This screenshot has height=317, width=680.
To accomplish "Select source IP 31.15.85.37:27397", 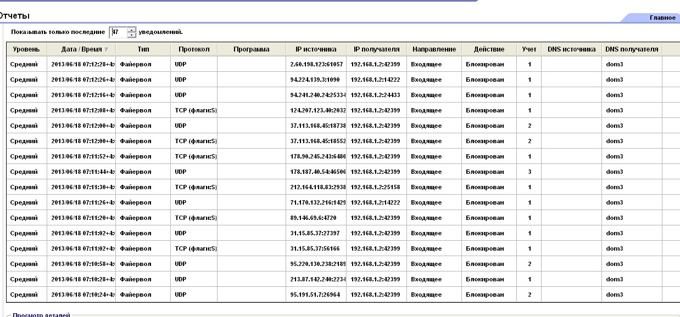I will tap(315, 233).
